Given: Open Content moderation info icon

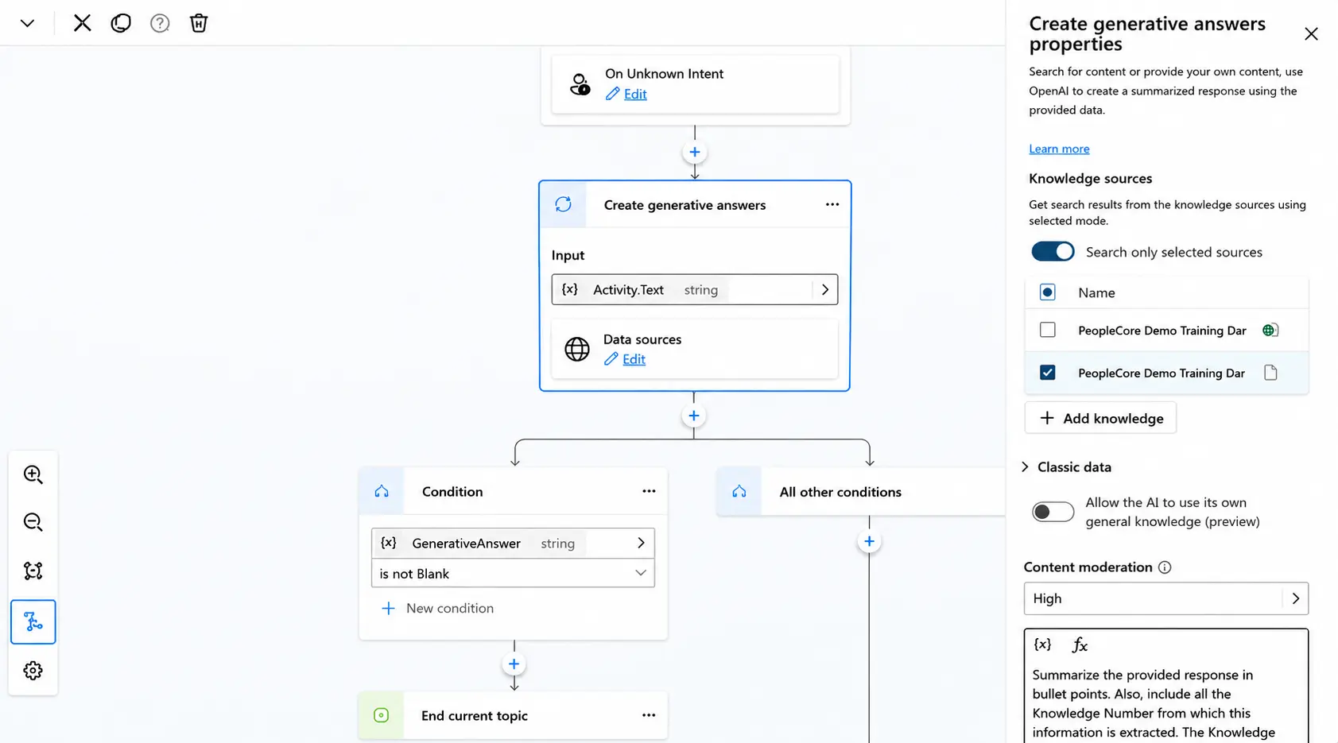Looking at the screenshot, I should coord(1165,567).
